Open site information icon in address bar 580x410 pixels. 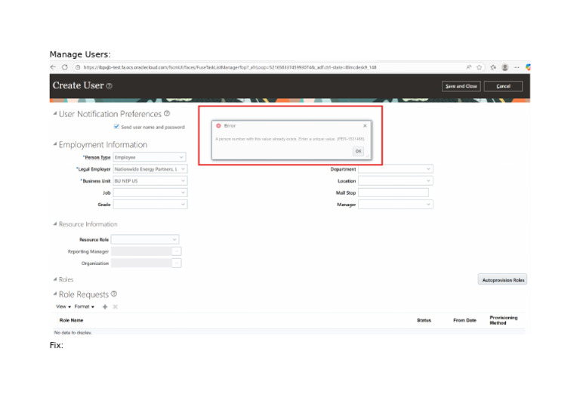coord(78,67)
